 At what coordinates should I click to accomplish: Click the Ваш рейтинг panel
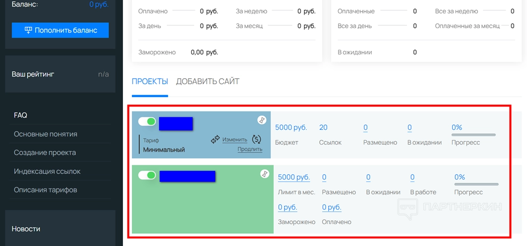[x=60, y=74]
